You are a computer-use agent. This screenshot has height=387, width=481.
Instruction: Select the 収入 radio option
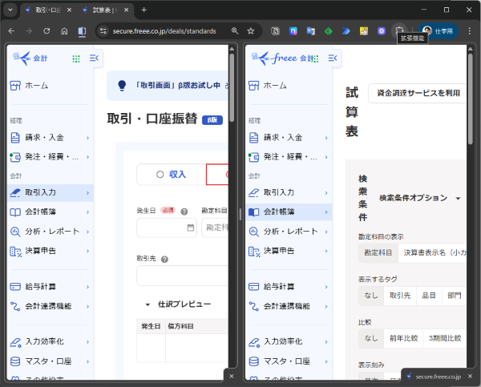(170, 174)
